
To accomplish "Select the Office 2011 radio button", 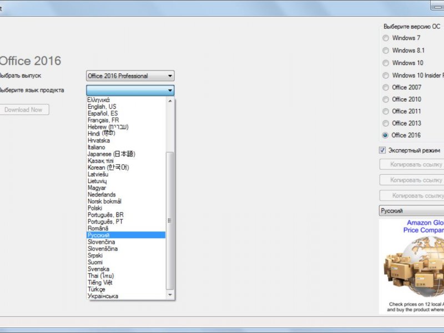I will (385, 112).
